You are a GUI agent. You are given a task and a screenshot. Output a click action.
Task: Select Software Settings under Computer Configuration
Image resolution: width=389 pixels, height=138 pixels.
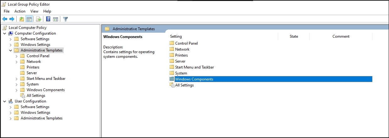[x=35, y=39]
